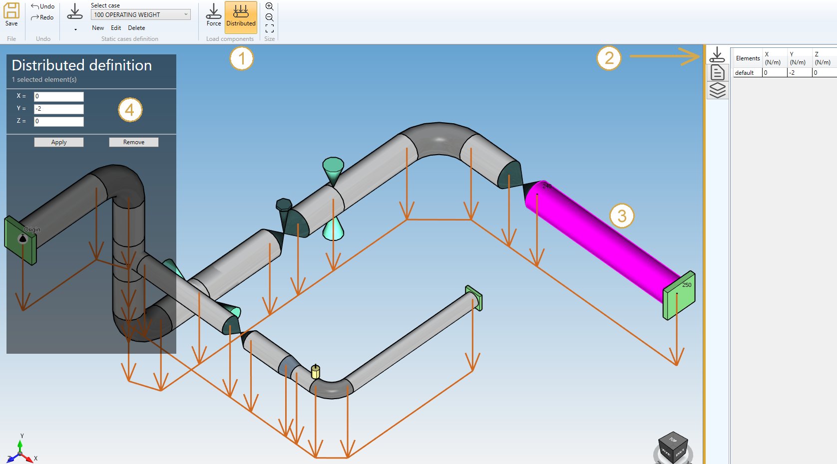Zoom in using the magnifier plus icon
Screen dimensions: 837x464
270,6
